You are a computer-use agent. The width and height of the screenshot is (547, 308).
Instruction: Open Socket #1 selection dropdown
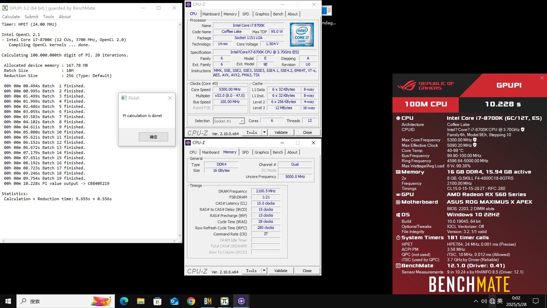229,121
